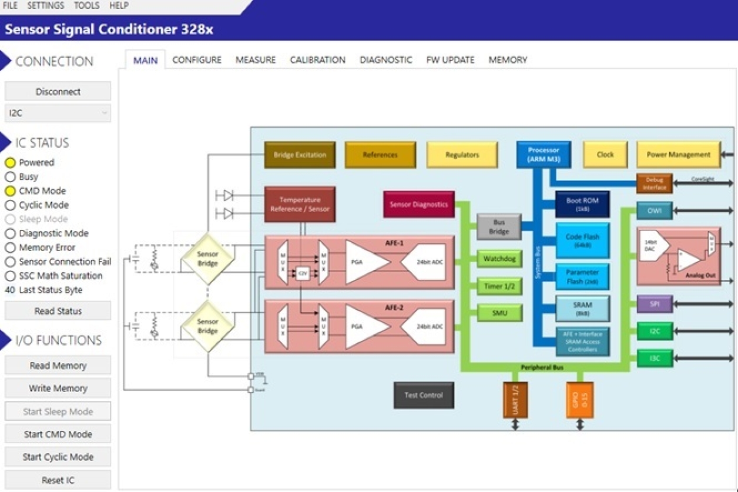Switch to the FW UPDATE tab
The image size is (738, 492).
tap(450, 60)
